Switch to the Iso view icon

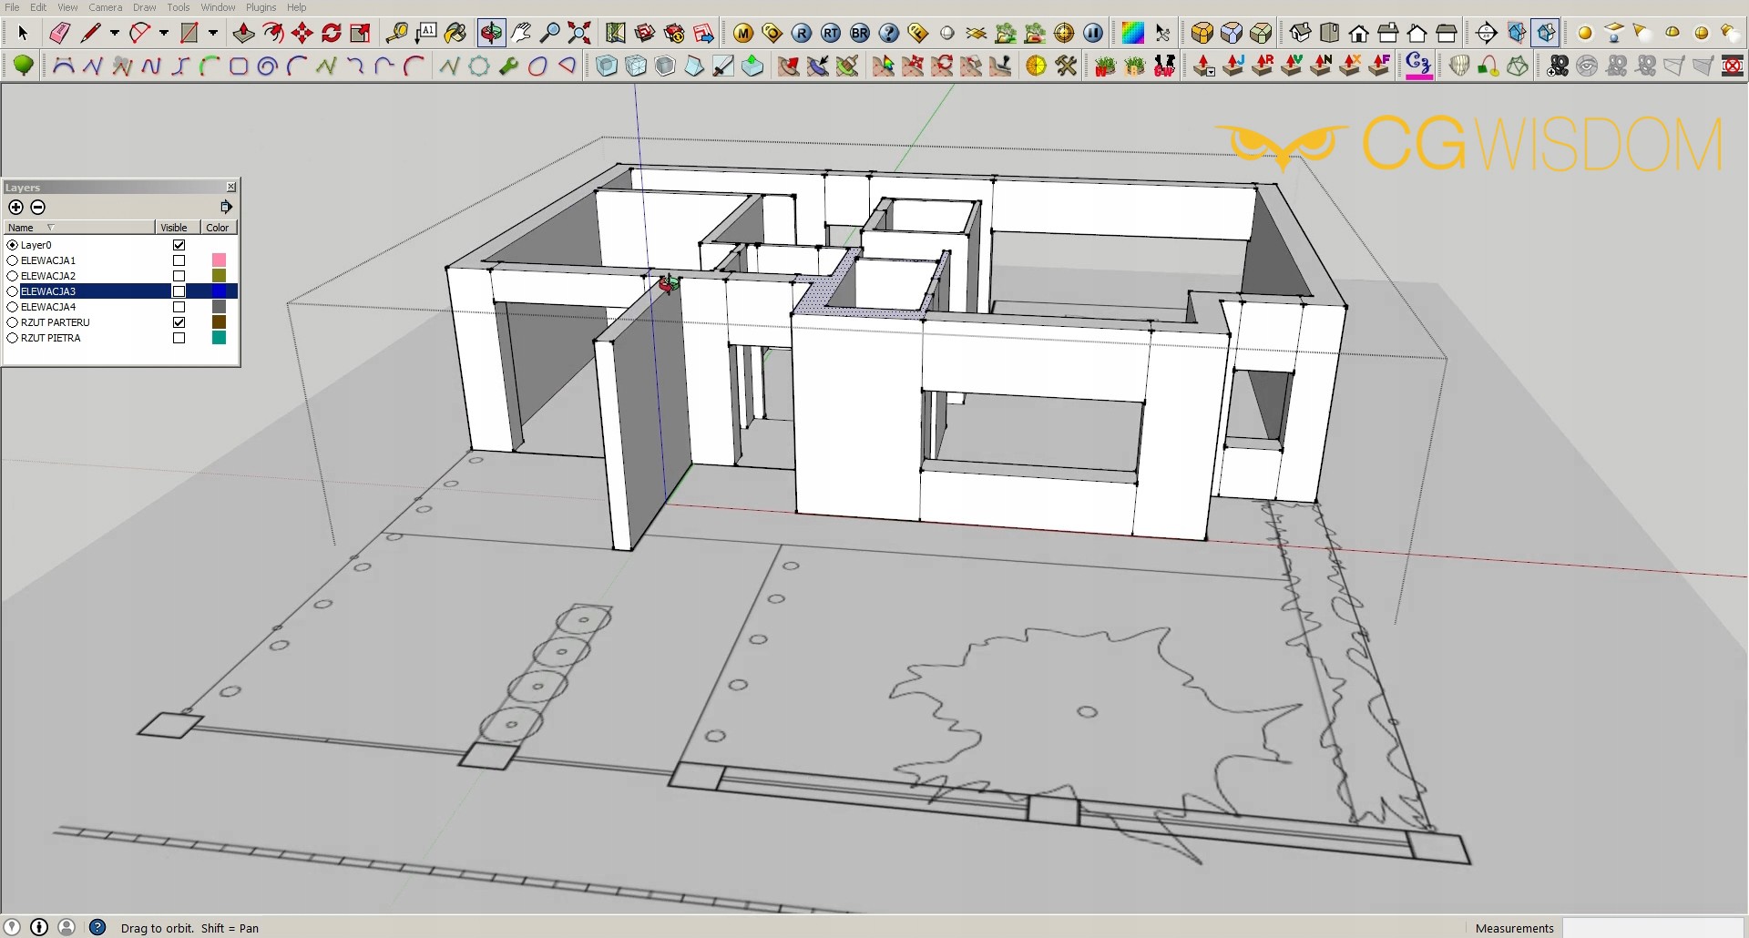tap(1300, 34)
